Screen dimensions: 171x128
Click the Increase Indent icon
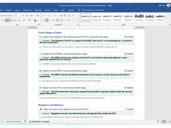coord(65,16)
